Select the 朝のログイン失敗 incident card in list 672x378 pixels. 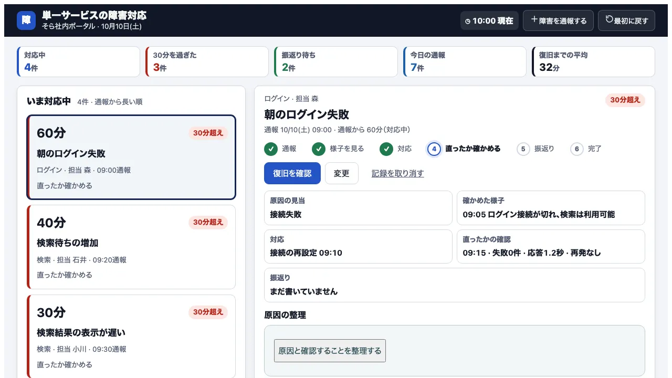coord(131,157)
